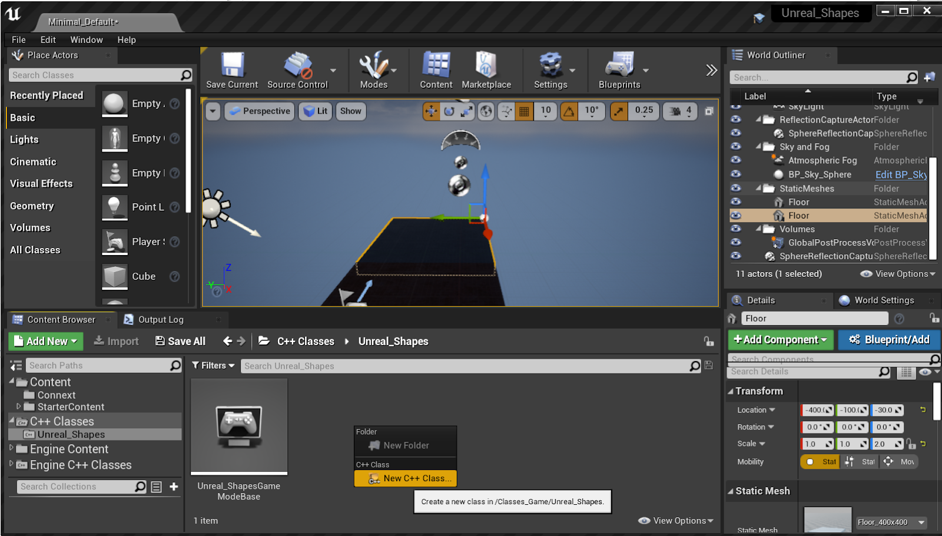Viewport: 942px width, 536px height.
Task: Toggle visibility of Atmospheric Fog
Action: 736,160
